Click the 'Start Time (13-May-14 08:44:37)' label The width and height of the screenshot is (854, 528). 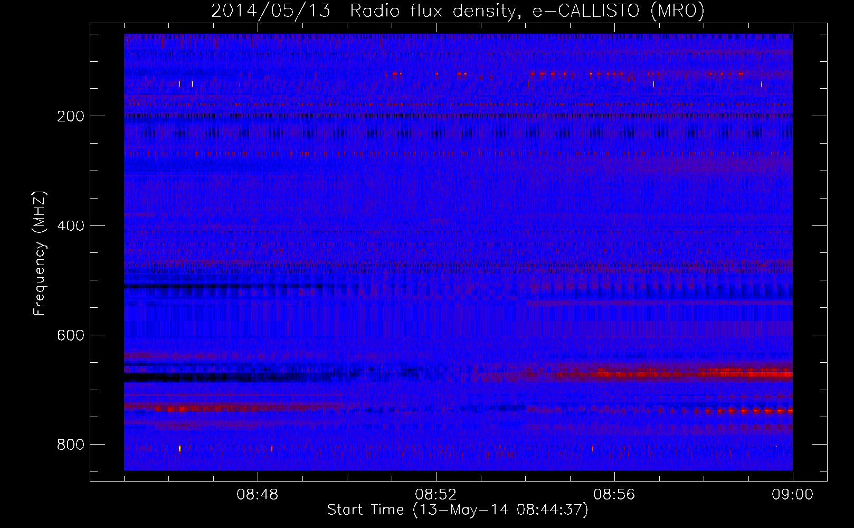pyautogui.click(x=458, y=510)
